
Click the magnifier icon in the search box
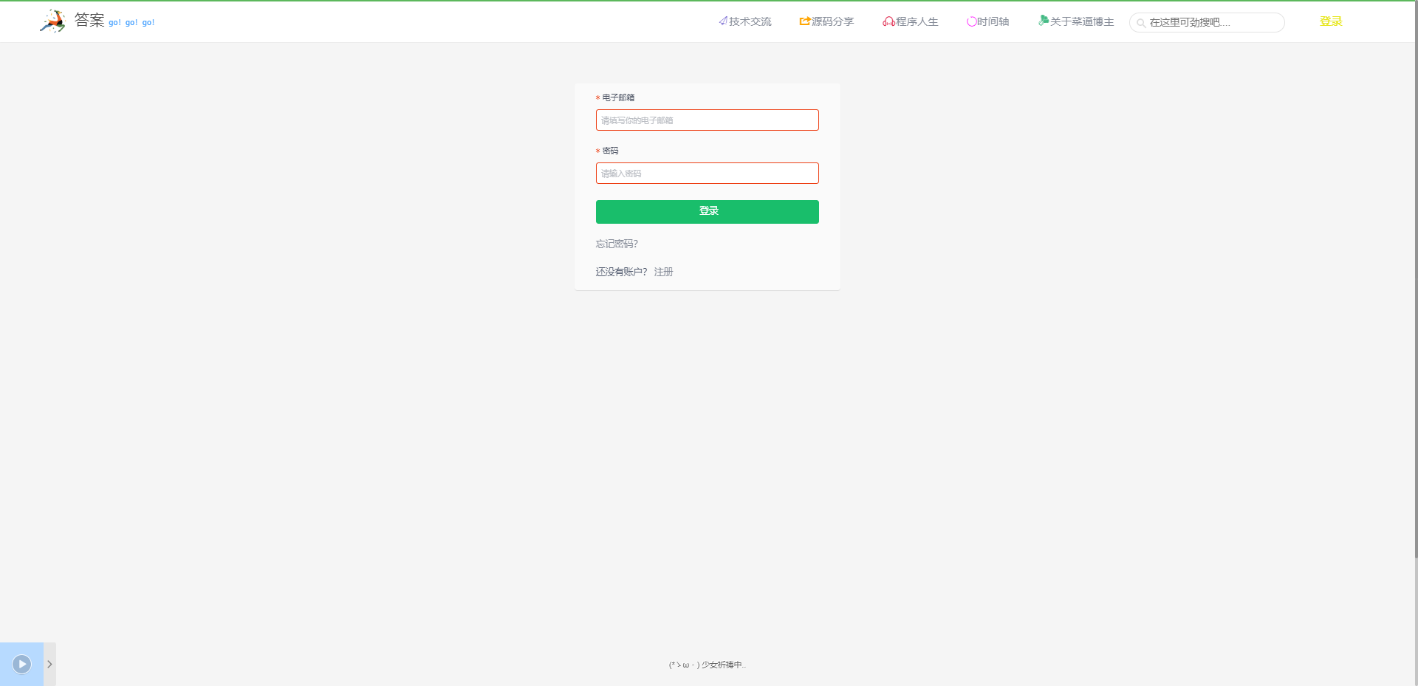pos(1141,23)
